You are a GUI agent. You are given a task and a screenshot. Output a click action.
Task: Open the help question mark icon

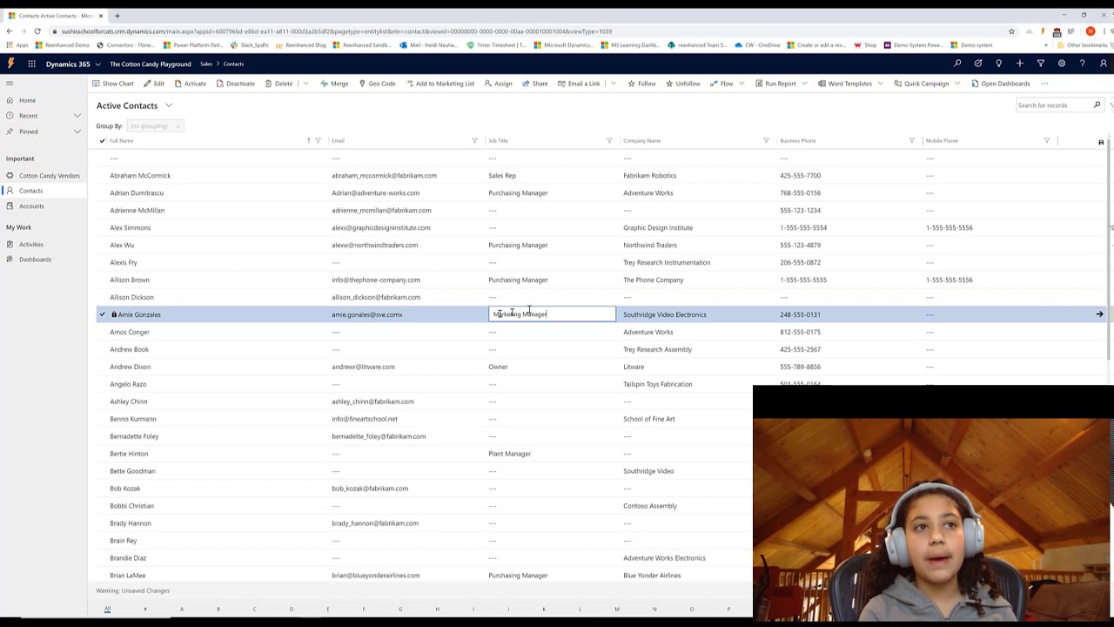[1082, 64]
